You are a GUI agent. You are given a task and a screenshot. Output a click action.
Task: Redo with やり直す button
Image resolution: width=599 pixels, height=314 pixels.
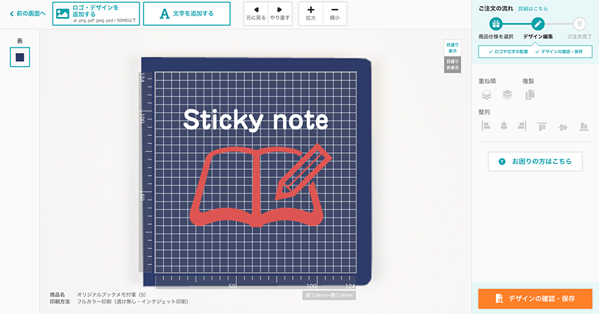tap(280, 14)
